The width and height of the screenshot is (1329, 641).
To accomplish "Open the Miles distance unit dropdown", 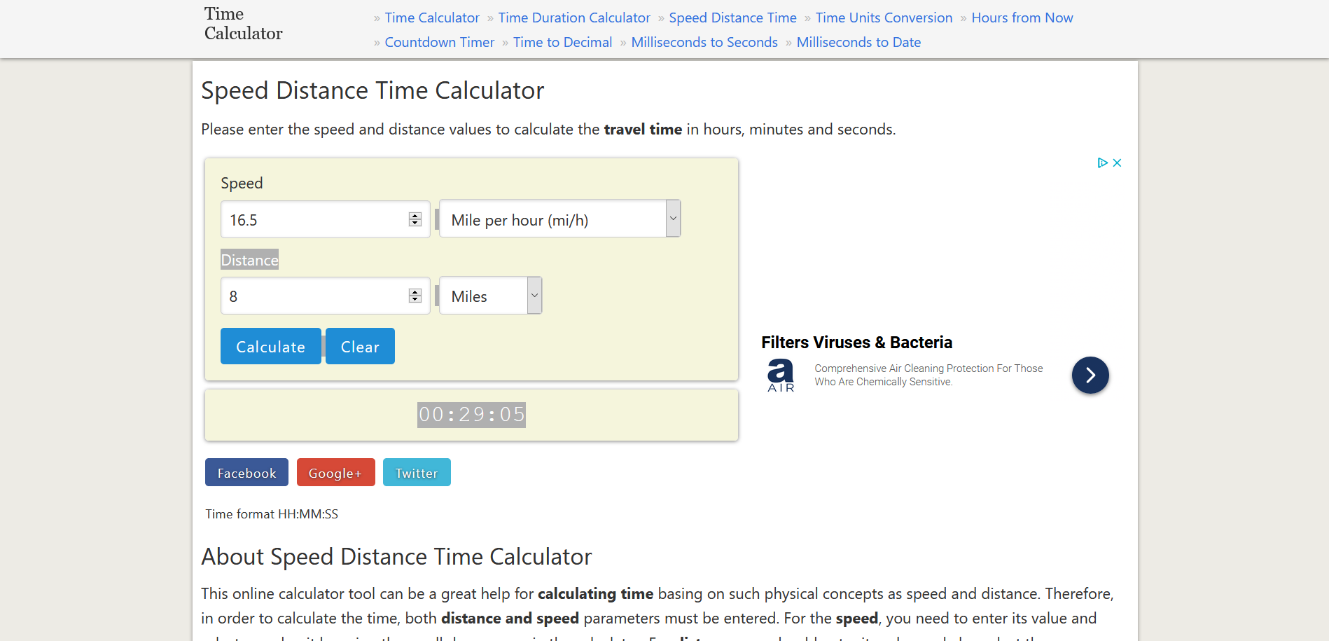I will 490,296.
